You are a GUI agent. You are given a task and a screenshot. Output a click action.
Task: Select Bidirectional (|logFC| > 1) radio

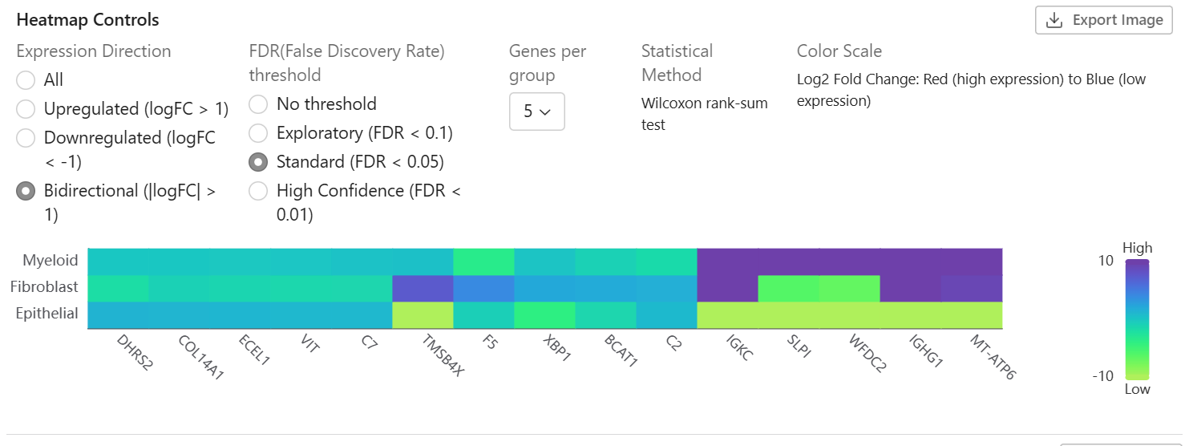[x=26, y=191]
